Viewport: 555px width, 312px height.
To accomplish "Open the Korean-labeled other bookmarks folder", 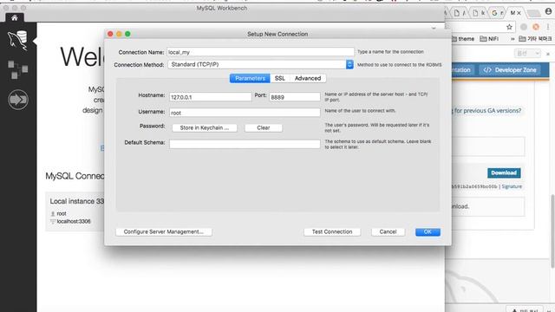I will point(536,39).
